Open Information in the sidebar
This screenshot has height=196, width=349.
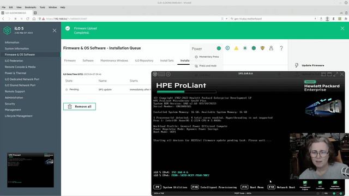point(12,42)
